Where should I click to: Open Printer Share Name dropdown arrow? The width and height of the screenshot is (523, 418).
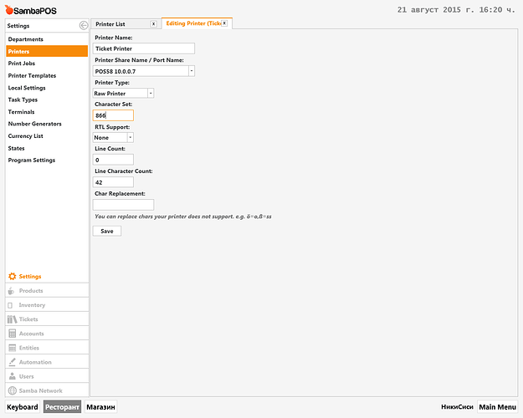(x=192, y=71)
